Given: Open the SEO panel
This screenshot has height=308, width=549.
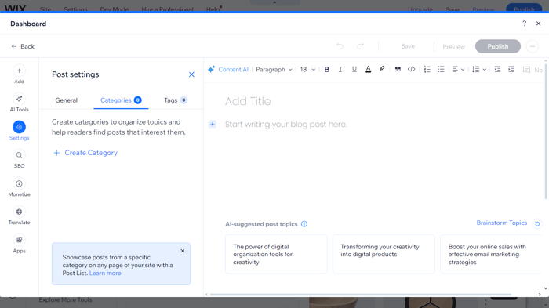Looking at the screenshot, I should click(x=19, y=159).
